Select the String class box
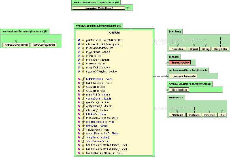The height and width of the screenshot is (157, 230). (205, 49)
